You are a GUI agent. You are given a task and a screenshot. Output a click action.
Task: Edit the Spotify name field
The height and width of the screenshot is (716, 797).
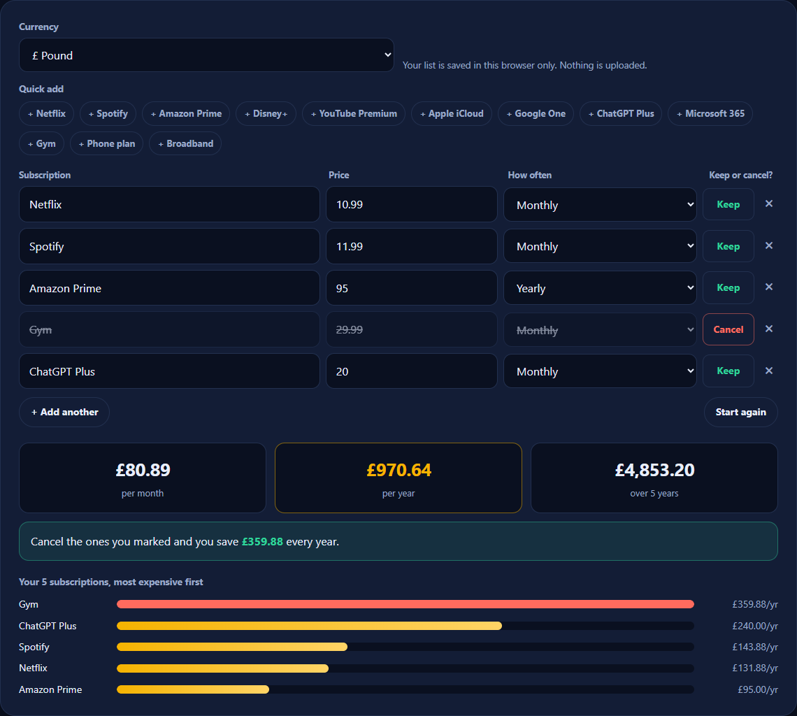[x=169, y=246]
